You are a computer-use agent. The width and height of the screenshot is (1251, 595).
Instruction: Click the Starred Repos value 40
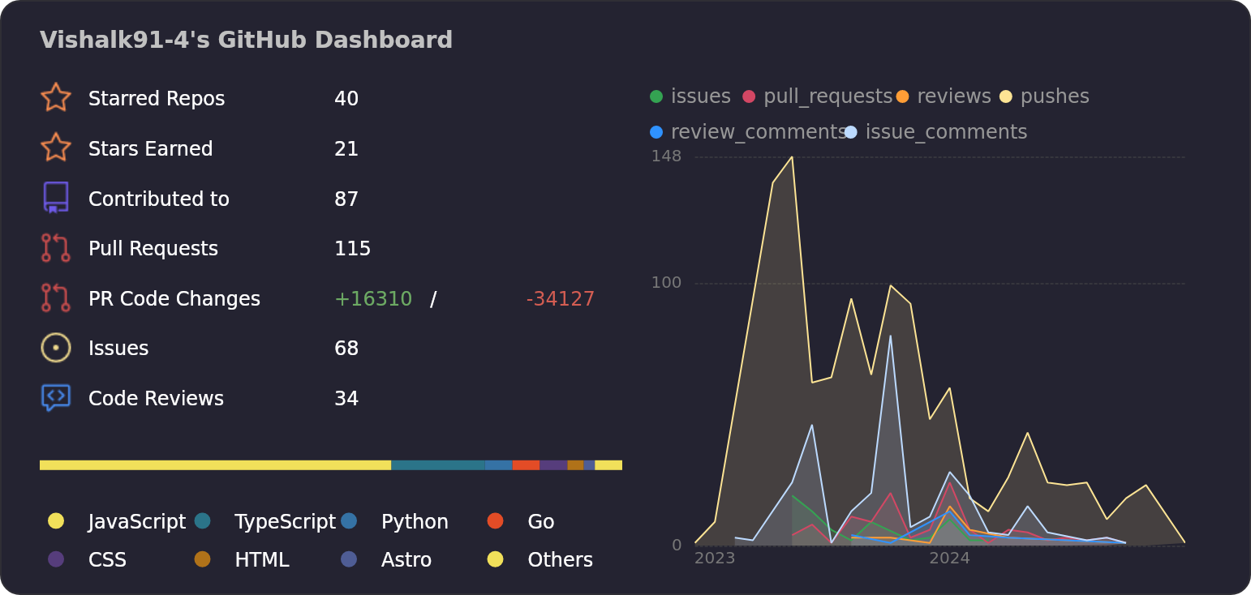[x=346, y=99]
